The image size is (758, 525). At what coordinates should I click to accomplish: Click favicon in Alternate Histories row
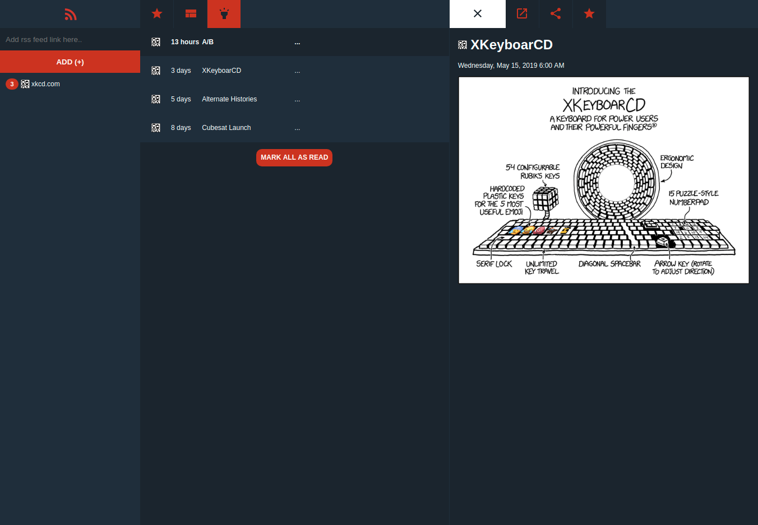coord(156,99)
